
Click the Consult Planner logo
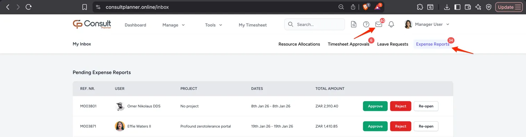coord(92,24)
